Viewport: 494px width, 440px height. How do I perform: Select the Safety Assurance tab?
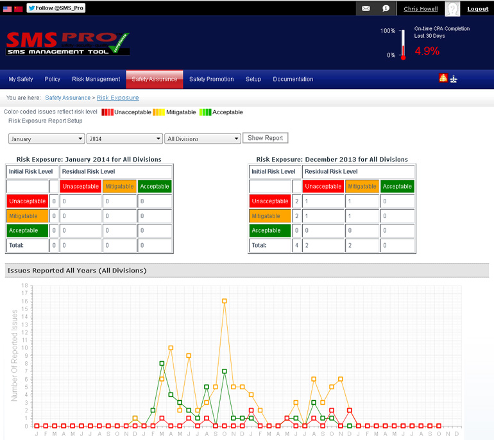[x=155, y=80]
